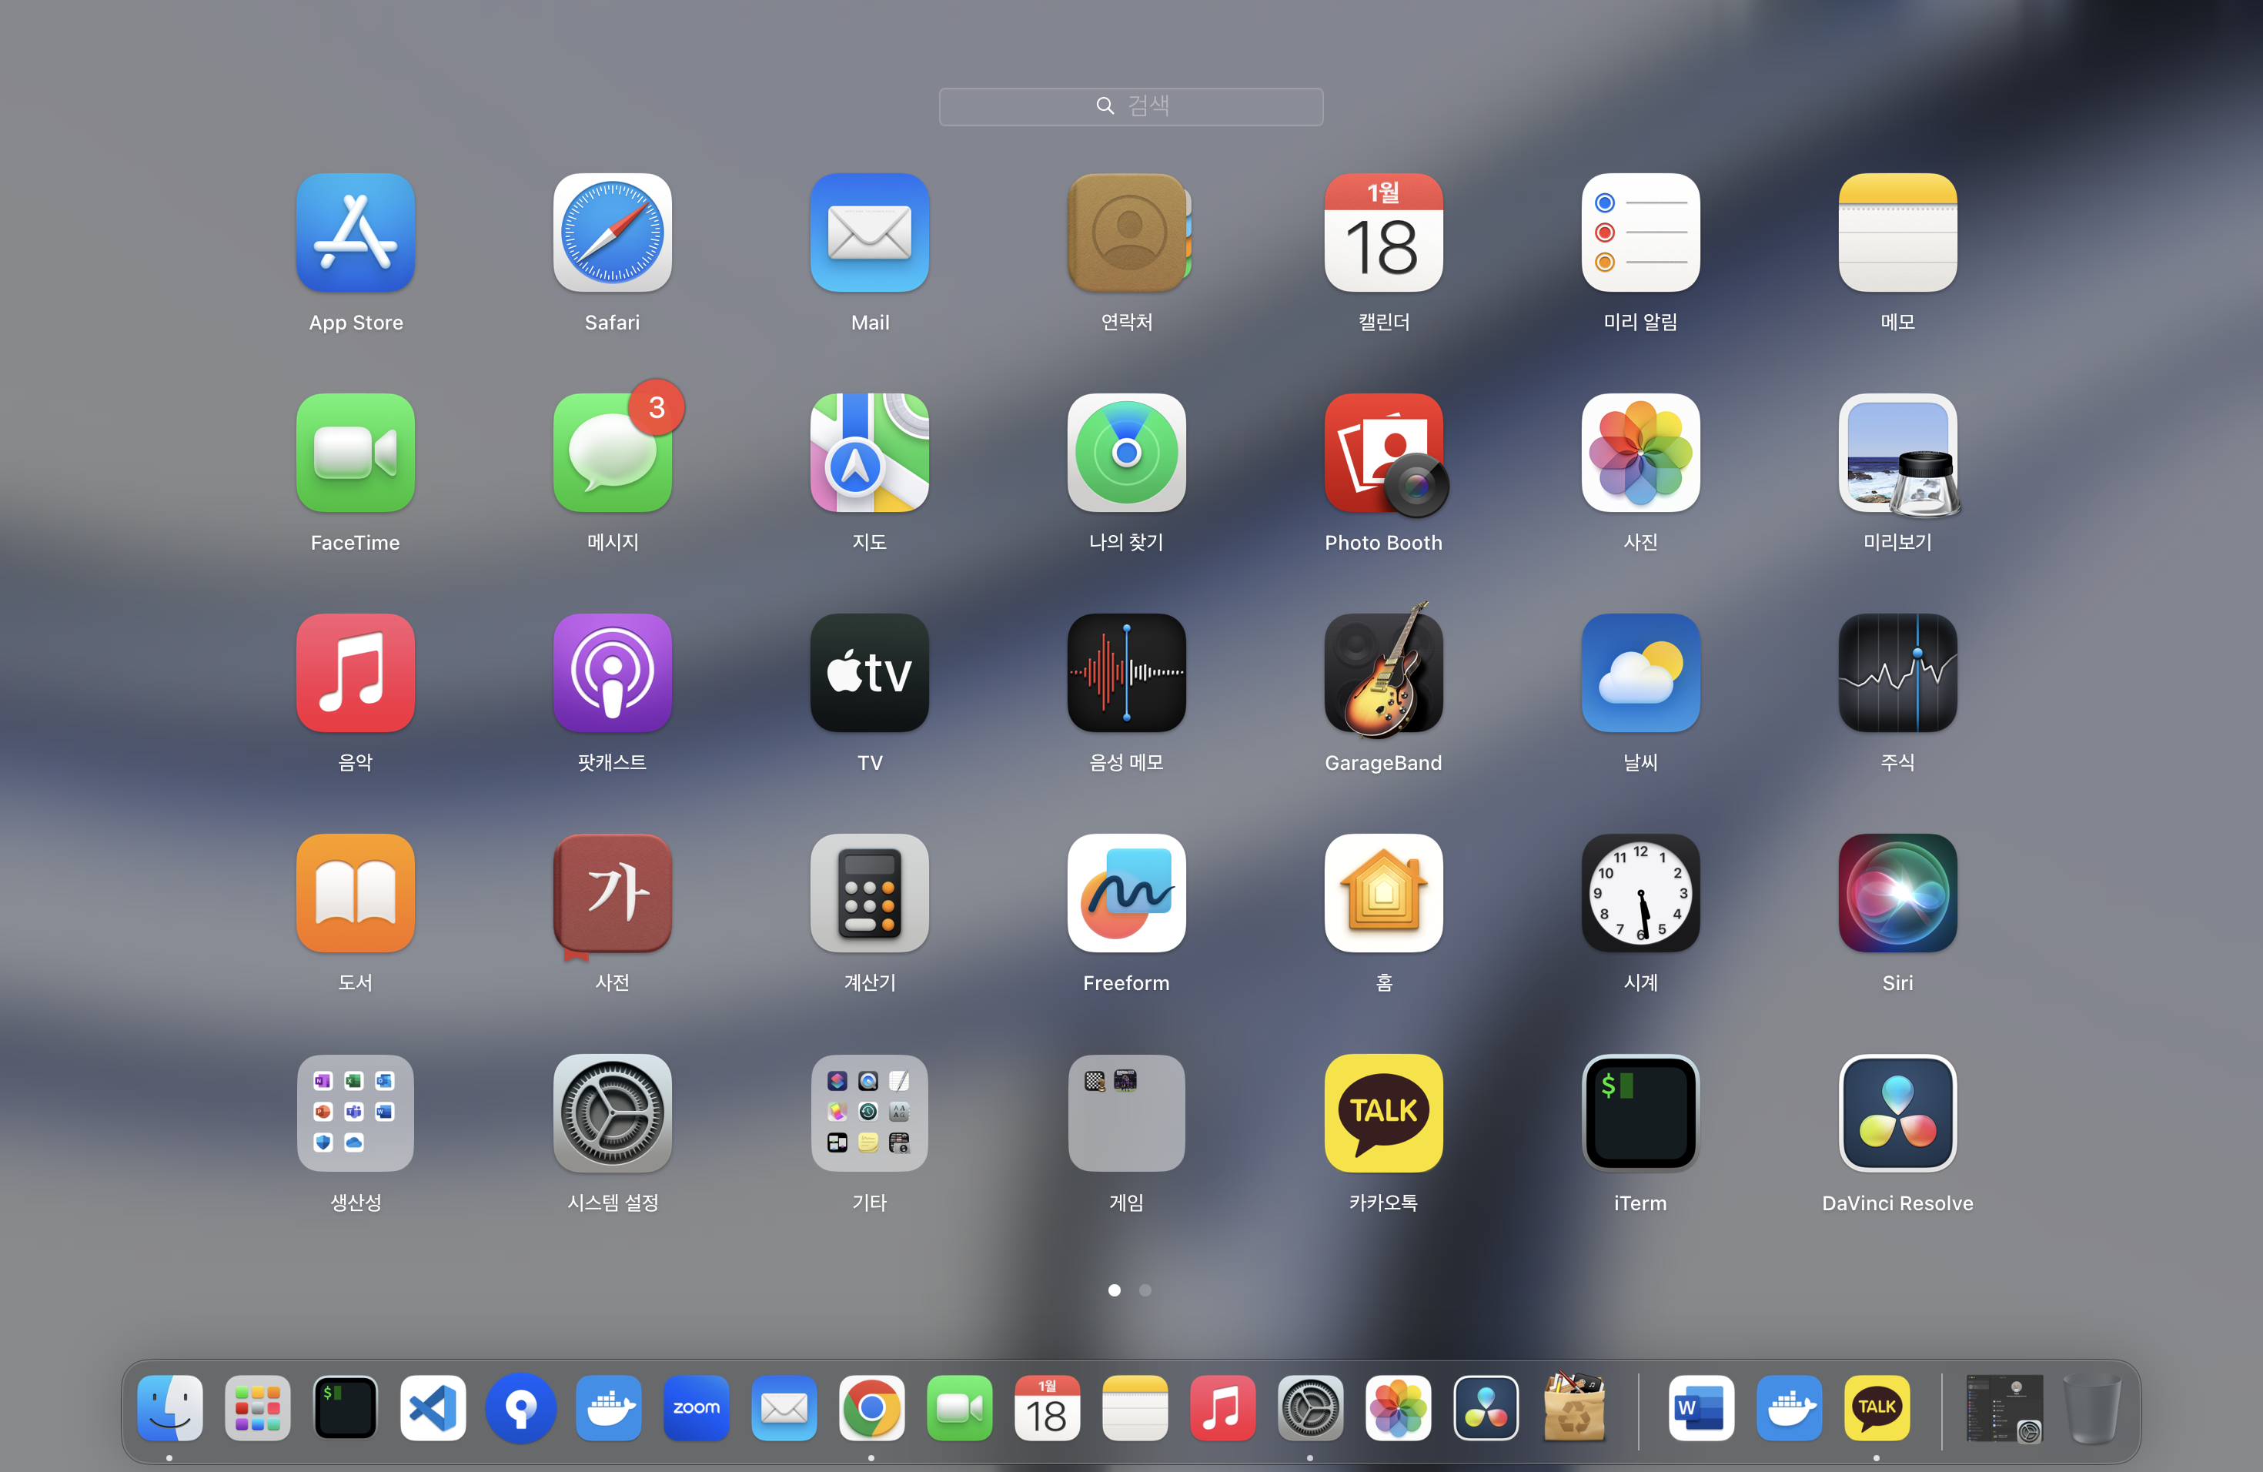Select first Launchpad page dot
2263x1472 pixels.
[x=1115, y=1290]
